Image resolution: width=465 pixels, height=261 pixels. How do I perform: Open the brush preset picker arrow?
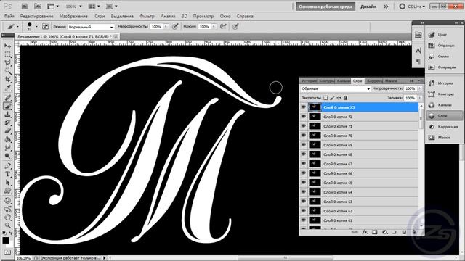pyautogui.click(x=36, y=27)
